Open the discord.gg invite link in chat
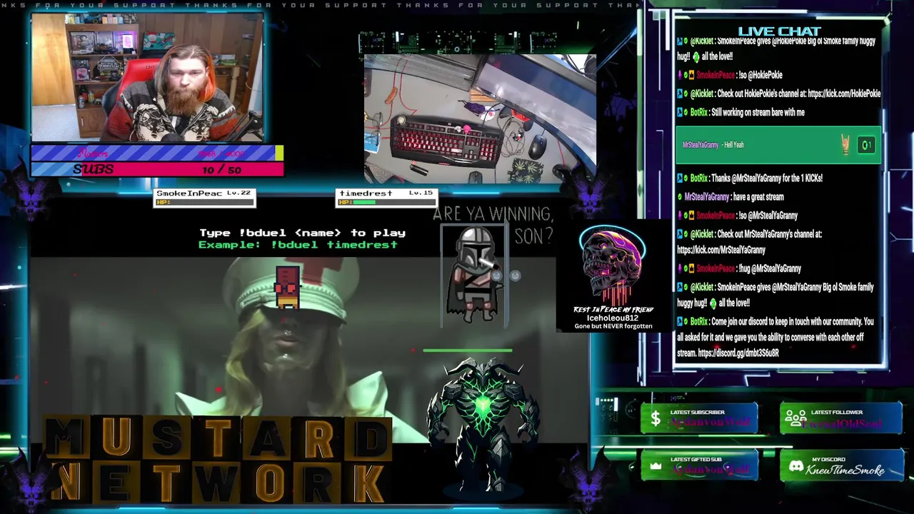The image size is (914, 514). point(738,353)
